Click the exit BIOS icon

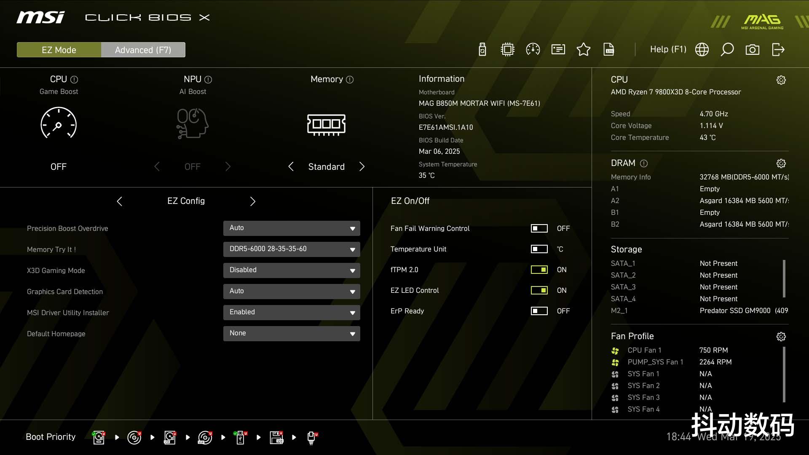point(778,49)
